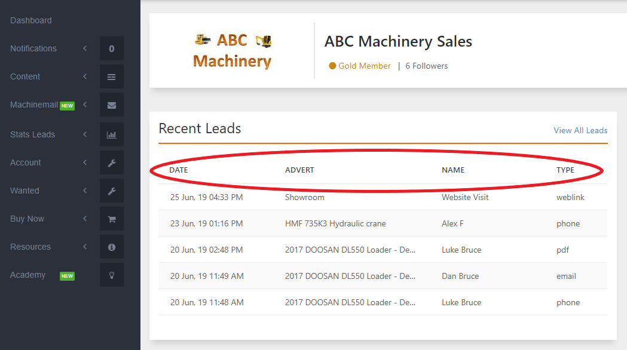Click the 6 Followers text
This screenshot has height=350, width=627.
coord(426,66)
